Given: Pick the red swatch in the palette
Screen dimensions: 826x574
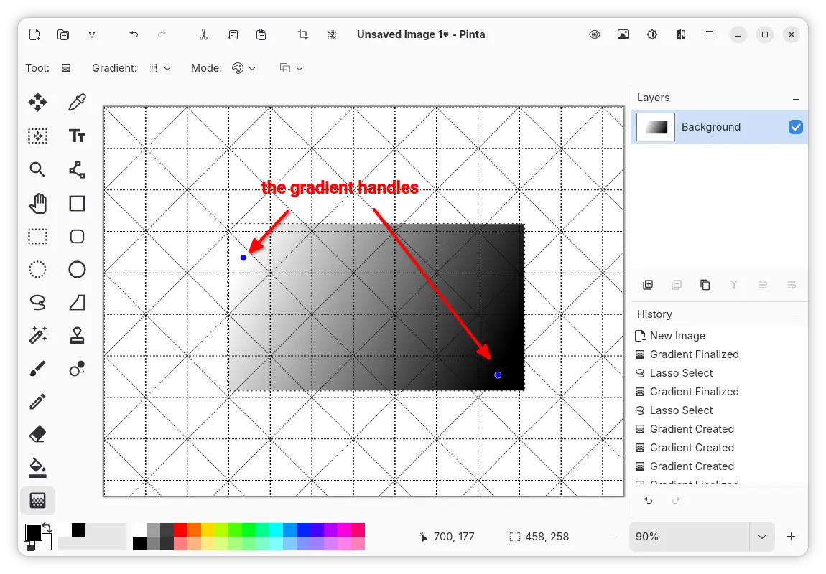Looking at the screenshot, I should 180,530.
